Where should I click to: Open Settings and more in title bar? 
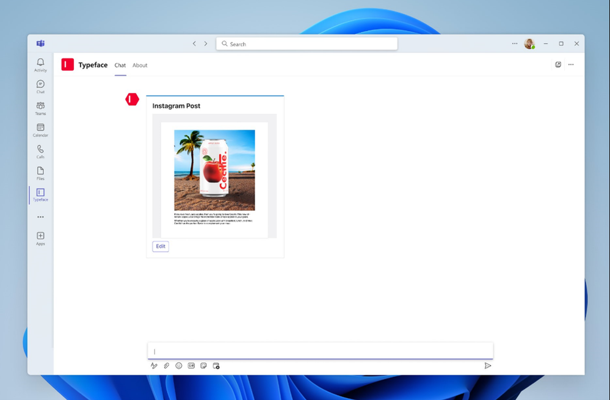click(515, 43)
